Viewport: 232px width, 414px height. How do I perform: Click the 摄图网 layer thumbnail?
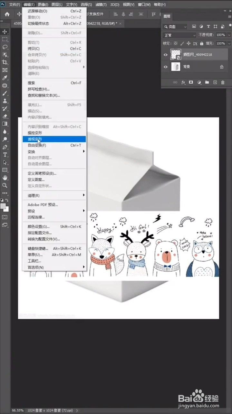(x=175, y=55)
